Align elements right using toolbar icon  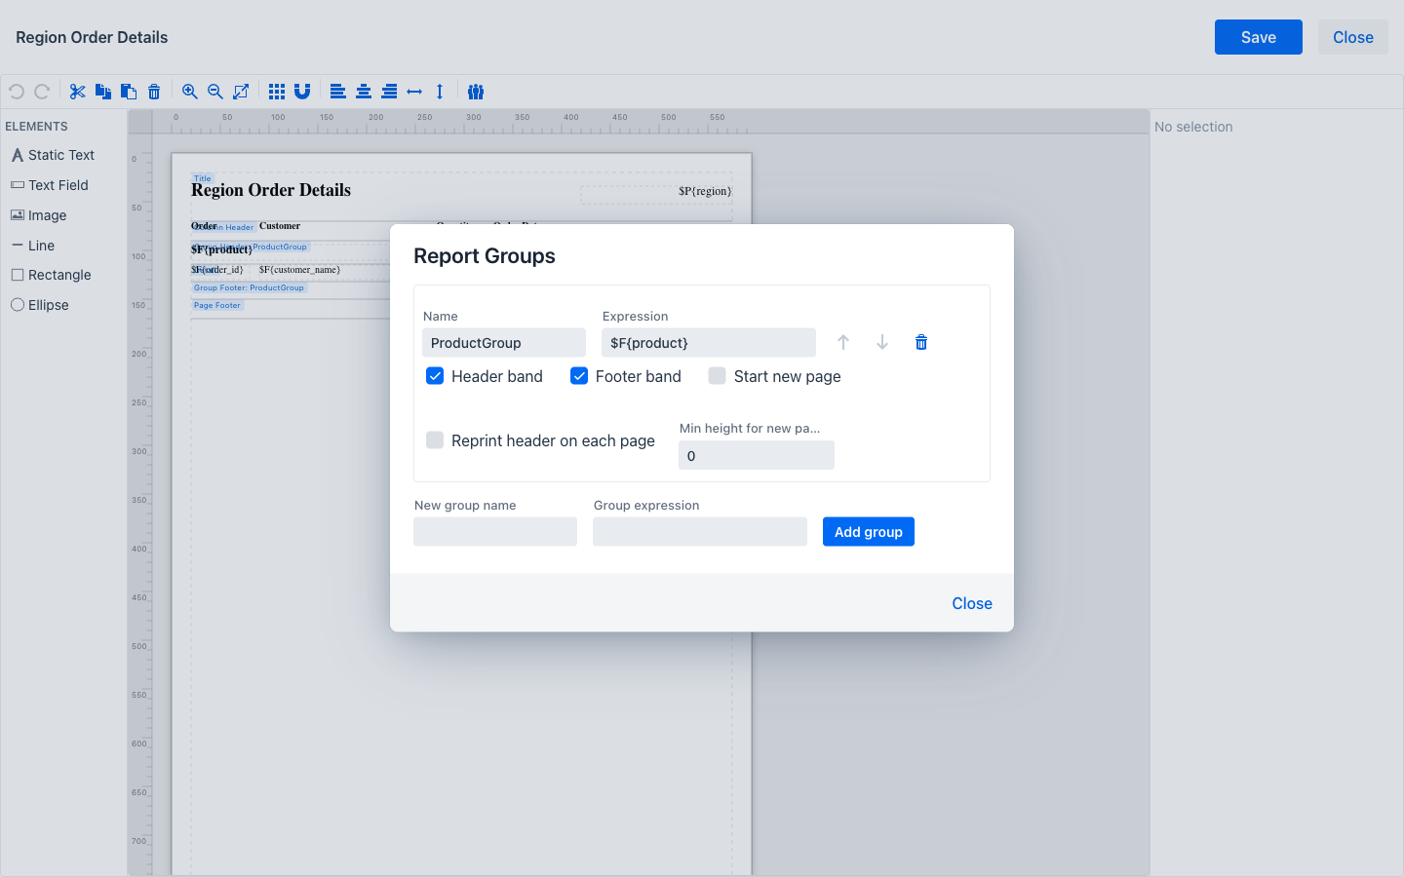coord(389,92)
